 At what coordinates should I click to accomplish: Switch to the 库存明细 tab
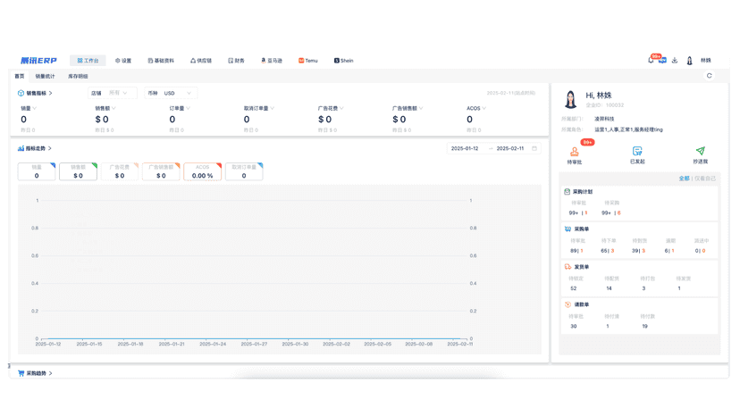coord(78,76)
